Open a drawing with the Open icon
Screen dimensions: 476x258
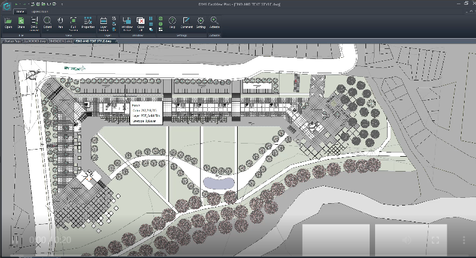8,23
